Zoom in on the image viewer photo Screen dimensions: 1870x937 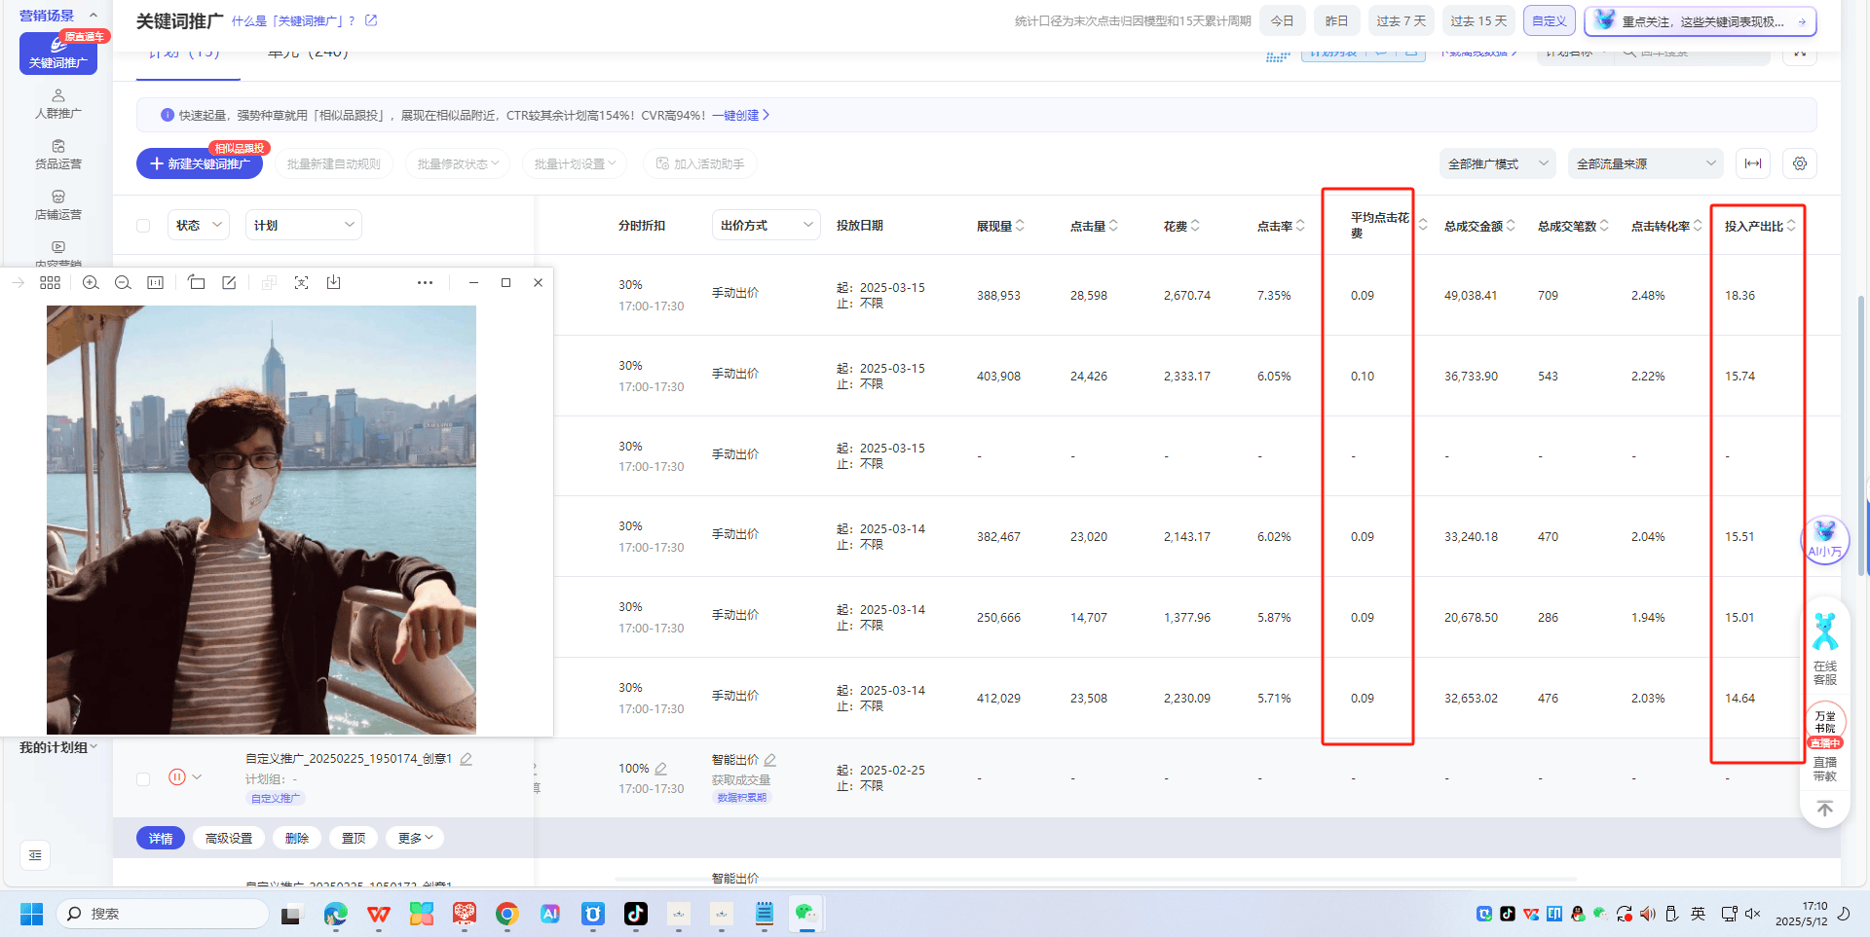click(91, 283)
